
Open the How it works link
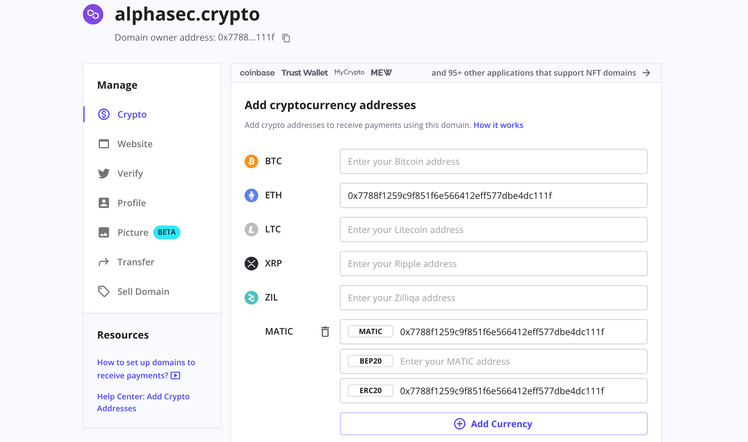coord(498,125)
